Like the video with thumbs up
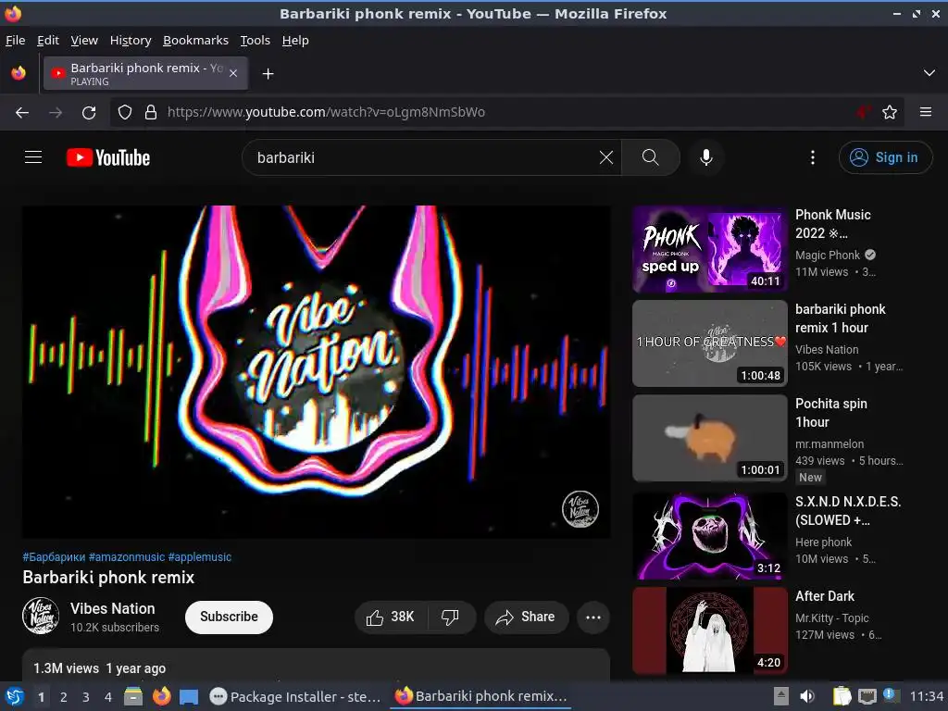Screen dimensions: 948x711 392,617
